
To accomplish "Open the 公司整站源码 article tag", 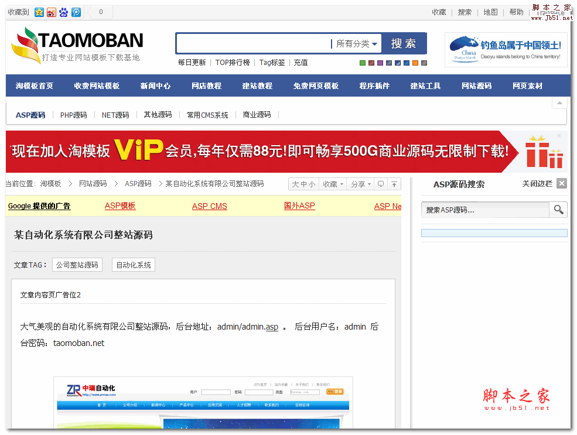I will point(77,265).
